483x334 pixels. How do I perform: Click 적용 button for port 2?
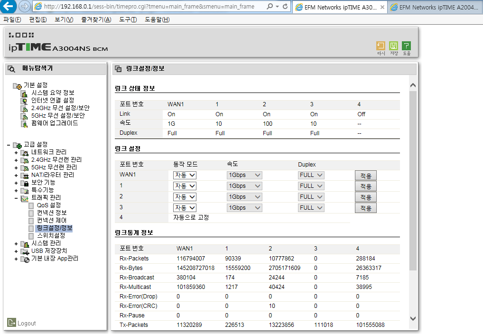[366, 197]
